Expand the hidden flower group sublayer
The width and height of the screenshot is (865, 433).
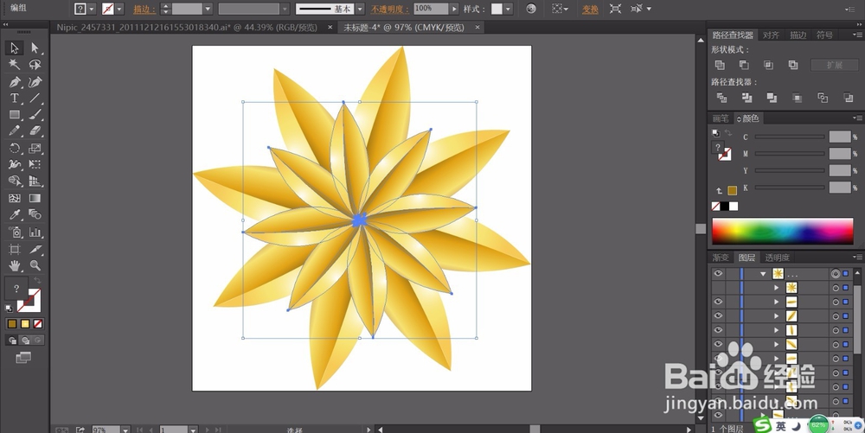tap(776, 288)
